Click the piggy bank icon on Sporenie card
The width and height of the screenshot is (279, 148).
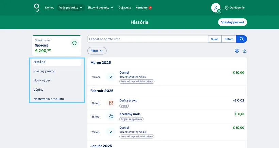coord(74,43)
